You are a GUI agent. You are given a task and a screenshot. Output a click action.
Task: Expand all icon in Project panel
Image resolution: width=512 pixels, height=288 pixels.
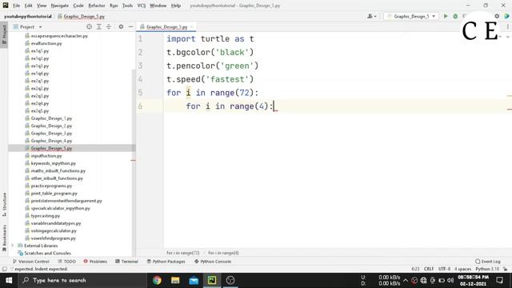(99, 26)
